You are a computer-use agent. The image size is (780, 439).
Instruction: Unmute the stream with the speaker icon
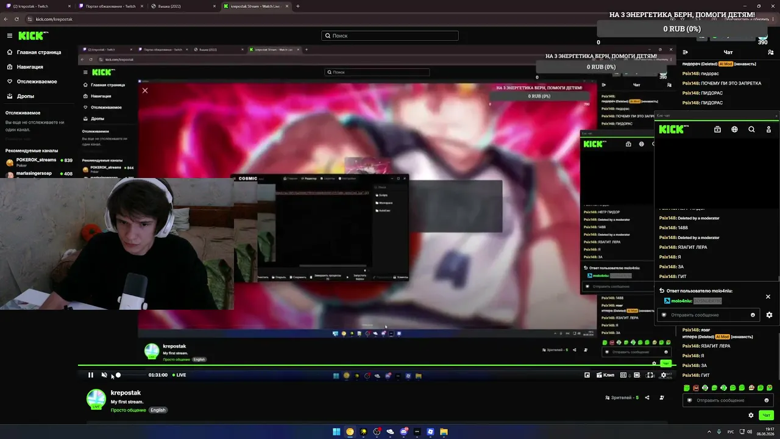point(104,375)
